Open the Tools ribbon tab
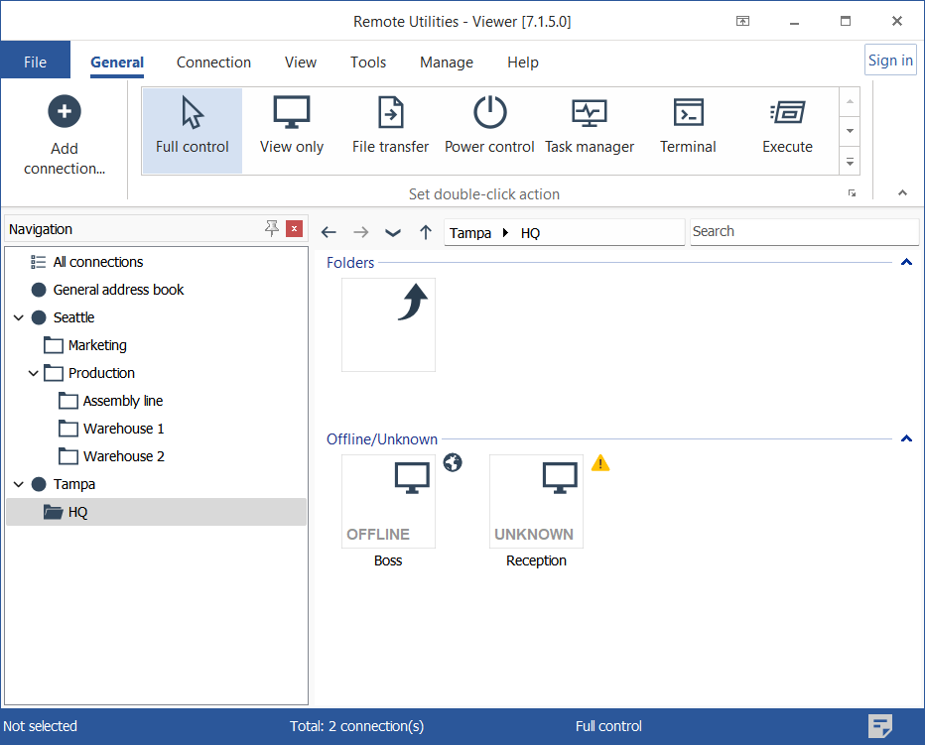Image resolution: width=925 pixels, height=745 pixels. pos(368,62)
